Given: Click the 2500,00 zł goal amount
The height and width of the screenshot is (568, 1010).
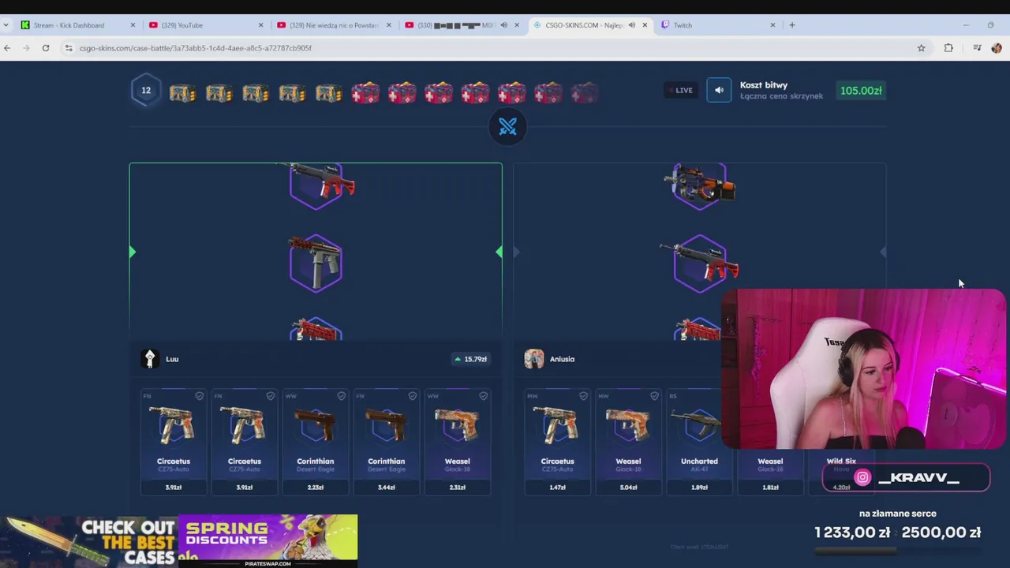Looking at the screenshot, I should pos(941,532).
